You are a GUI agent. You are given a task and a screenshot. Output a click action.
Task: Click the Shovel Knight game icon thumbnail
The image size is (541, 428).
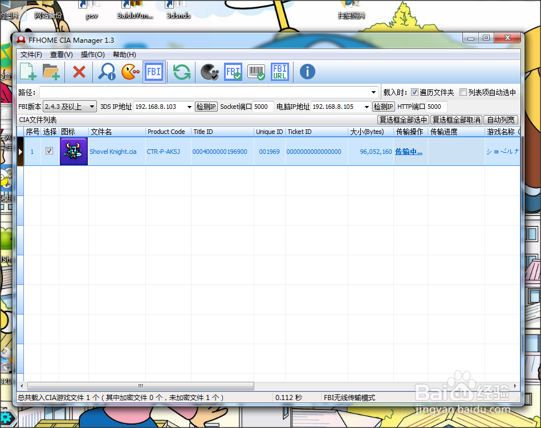pos(74,152)
